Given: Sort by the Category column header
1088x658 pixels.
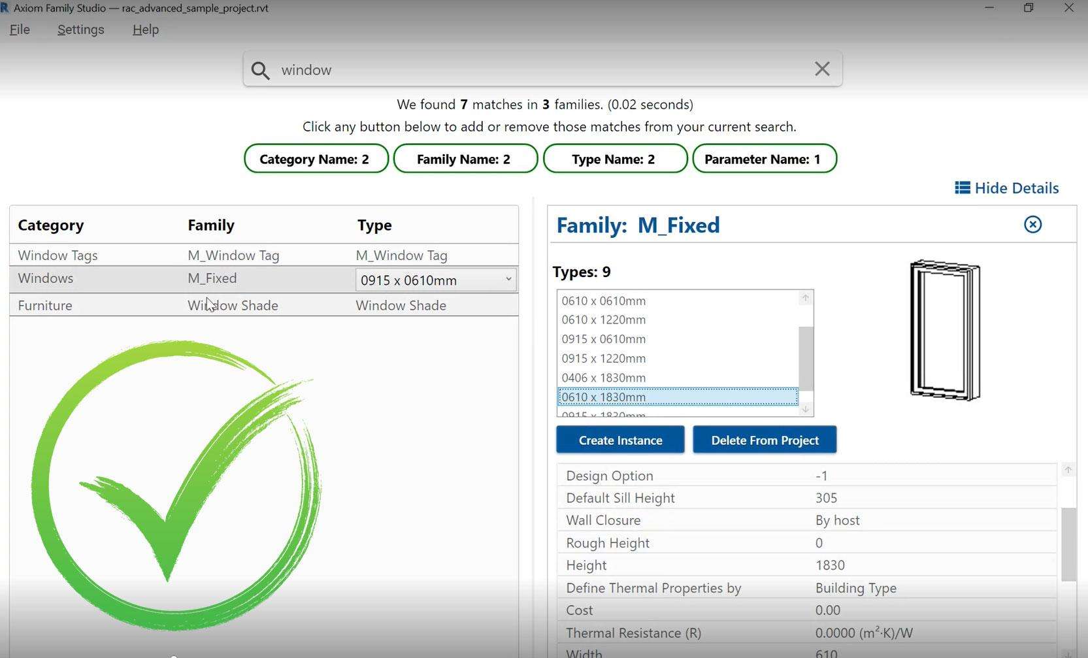Looking at the screenshot, I should click(51, 225).
